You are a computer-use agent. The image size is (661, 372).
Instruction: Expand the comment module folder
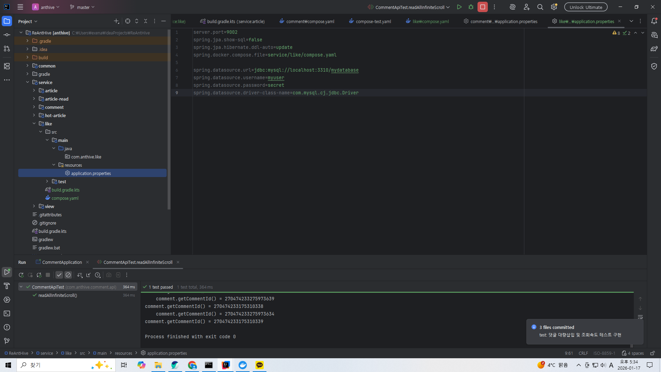click(34, 107)
